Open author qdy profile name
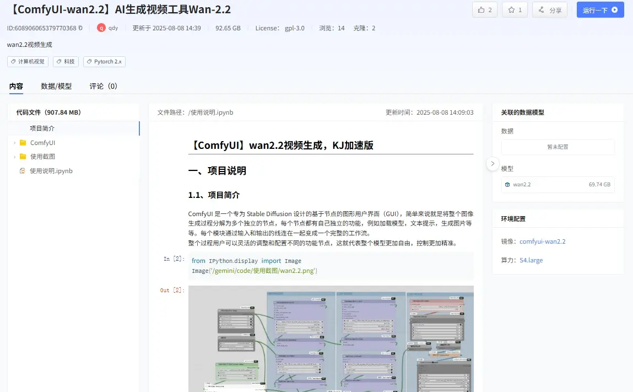Screen dimensions: 633x392 coord(113,28)
